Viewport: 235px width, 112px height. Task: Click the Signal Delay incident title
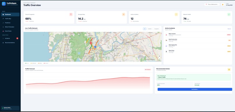171,50
